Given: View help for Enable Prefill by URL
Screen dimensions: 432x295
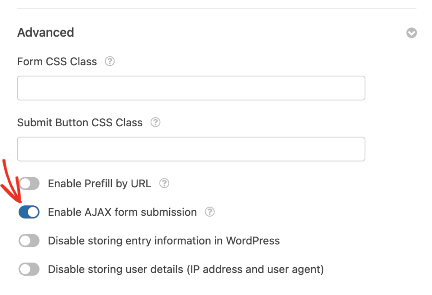Looking at the screenshot, I should point(164,183).
